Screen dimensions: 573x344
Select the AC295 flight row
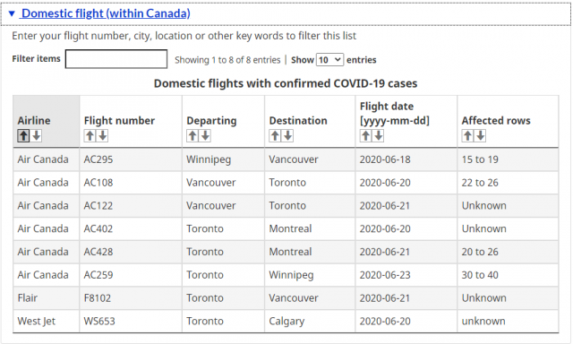coord(286,159)
